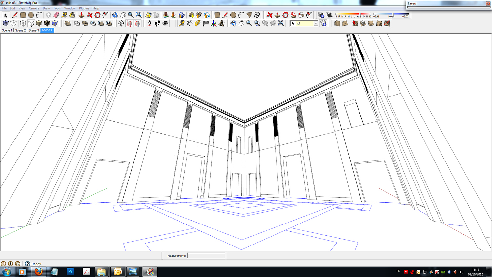Switch to Scene 2 tab
This screenshot has width=492, height=277.
pyautogui.click(x=20, y=30)
